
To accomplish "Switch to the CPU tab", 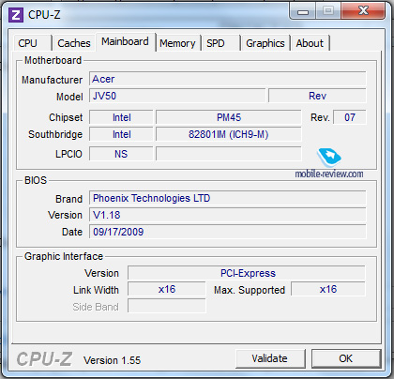I will (33, 43).
